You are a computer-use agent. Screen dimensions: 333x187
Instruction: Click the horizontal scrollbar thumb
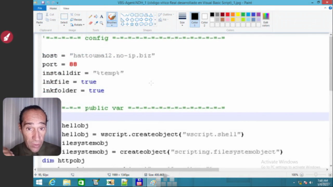pos(128,170)
